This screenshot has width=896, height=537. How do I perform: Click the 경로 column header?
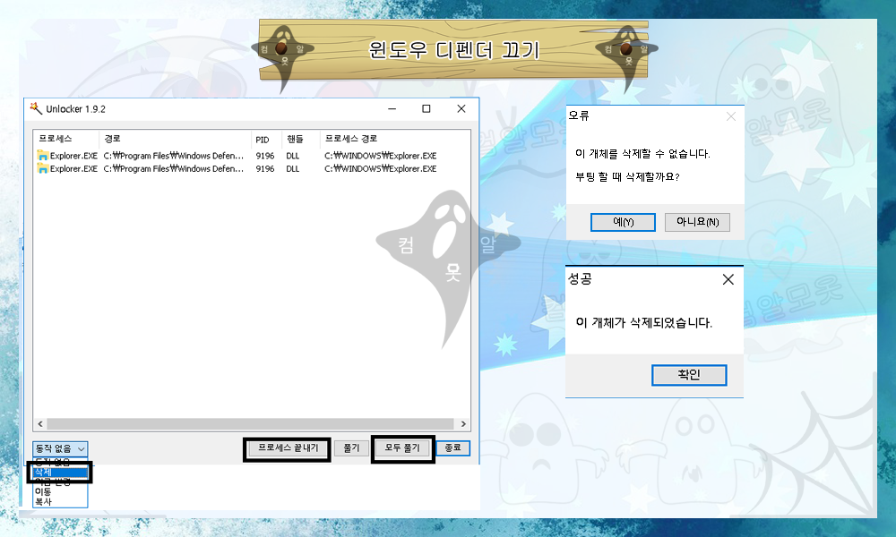click(175, 139)
